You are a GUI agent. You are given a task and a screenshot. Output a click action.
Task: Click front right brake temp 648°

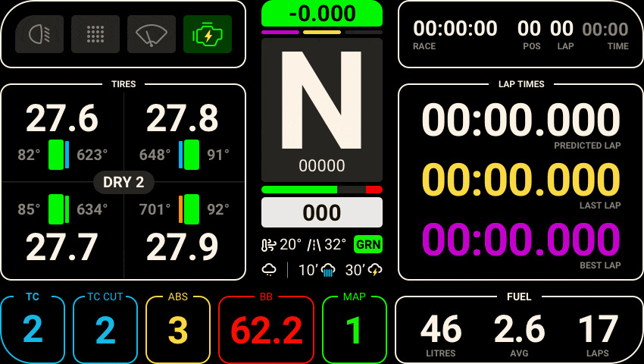click(x=155, y=155)
